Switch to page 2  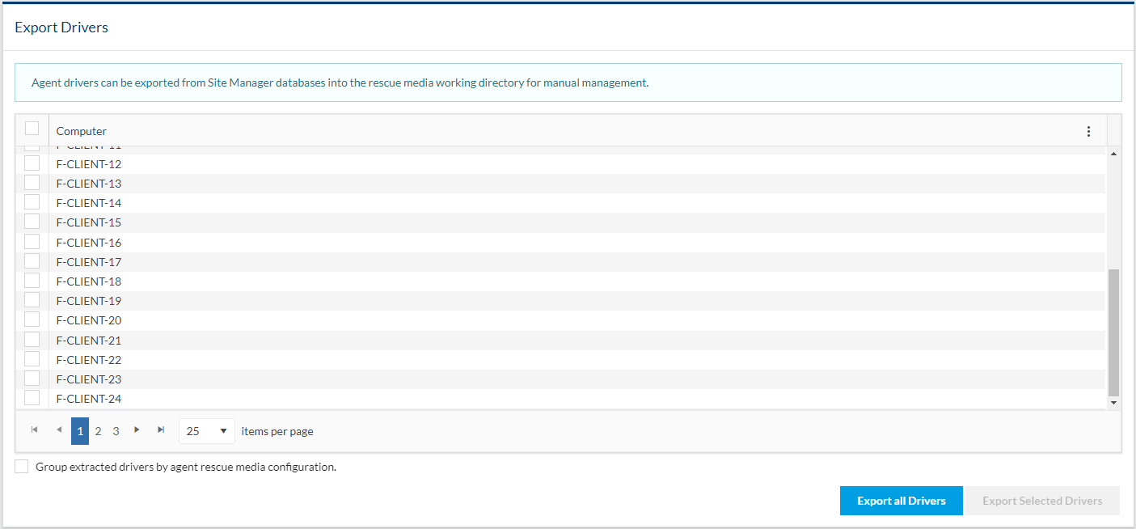click(x=98, y=431)
